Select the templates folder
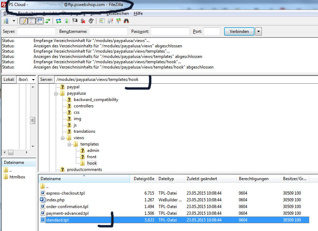 pyautogui.click(x=89, y=144)
